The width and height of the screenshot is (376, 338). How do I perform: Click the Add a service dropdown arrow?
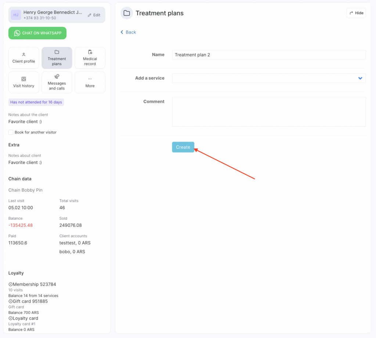[x=360, y=78]
